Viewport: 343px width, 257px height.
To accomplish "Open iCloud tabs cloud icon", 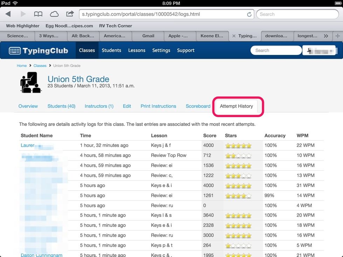I will 54,14.
